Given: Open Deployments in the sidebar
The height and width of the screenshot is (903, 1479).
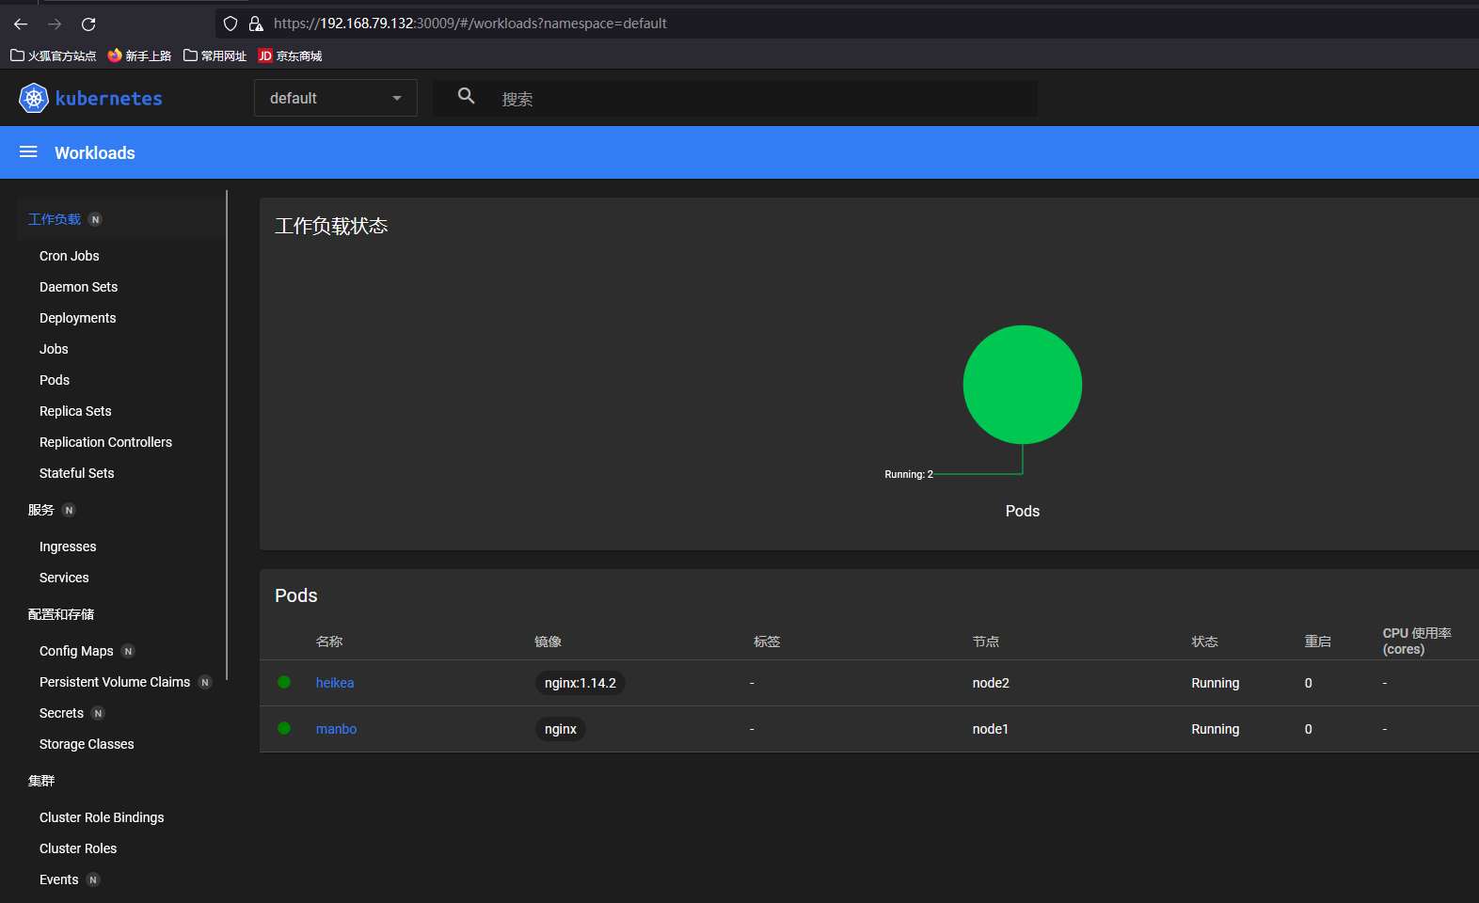Looking at the screenshot, I should point(77,318).
